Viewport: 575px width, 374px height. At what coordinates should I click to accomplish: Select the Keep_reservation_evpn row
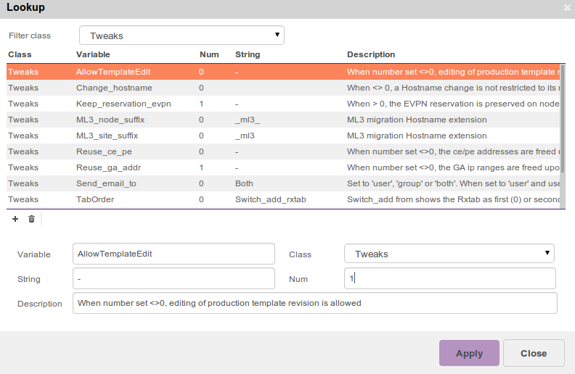coord(123,104)
